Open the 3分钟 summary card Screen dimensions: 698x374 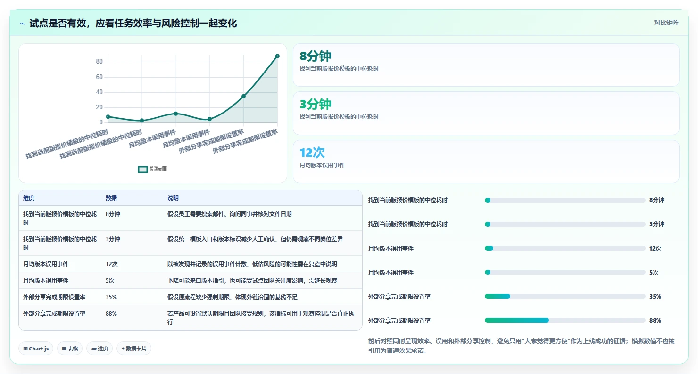pos(486,114)
